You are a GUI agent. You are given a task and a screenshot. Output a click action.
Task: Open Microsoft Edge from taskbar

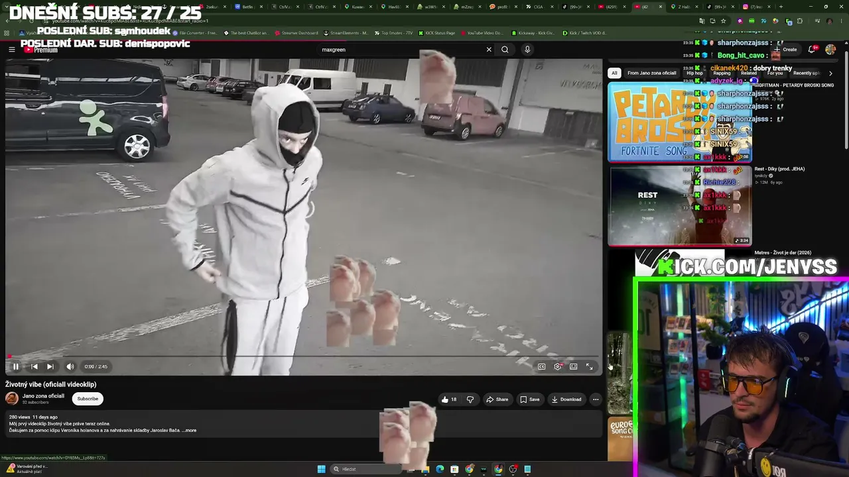(440, 469)
